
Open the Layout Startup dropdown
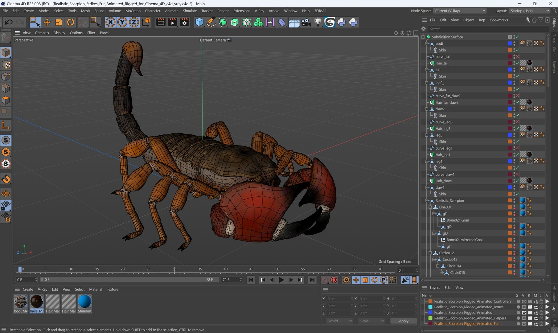529,11
